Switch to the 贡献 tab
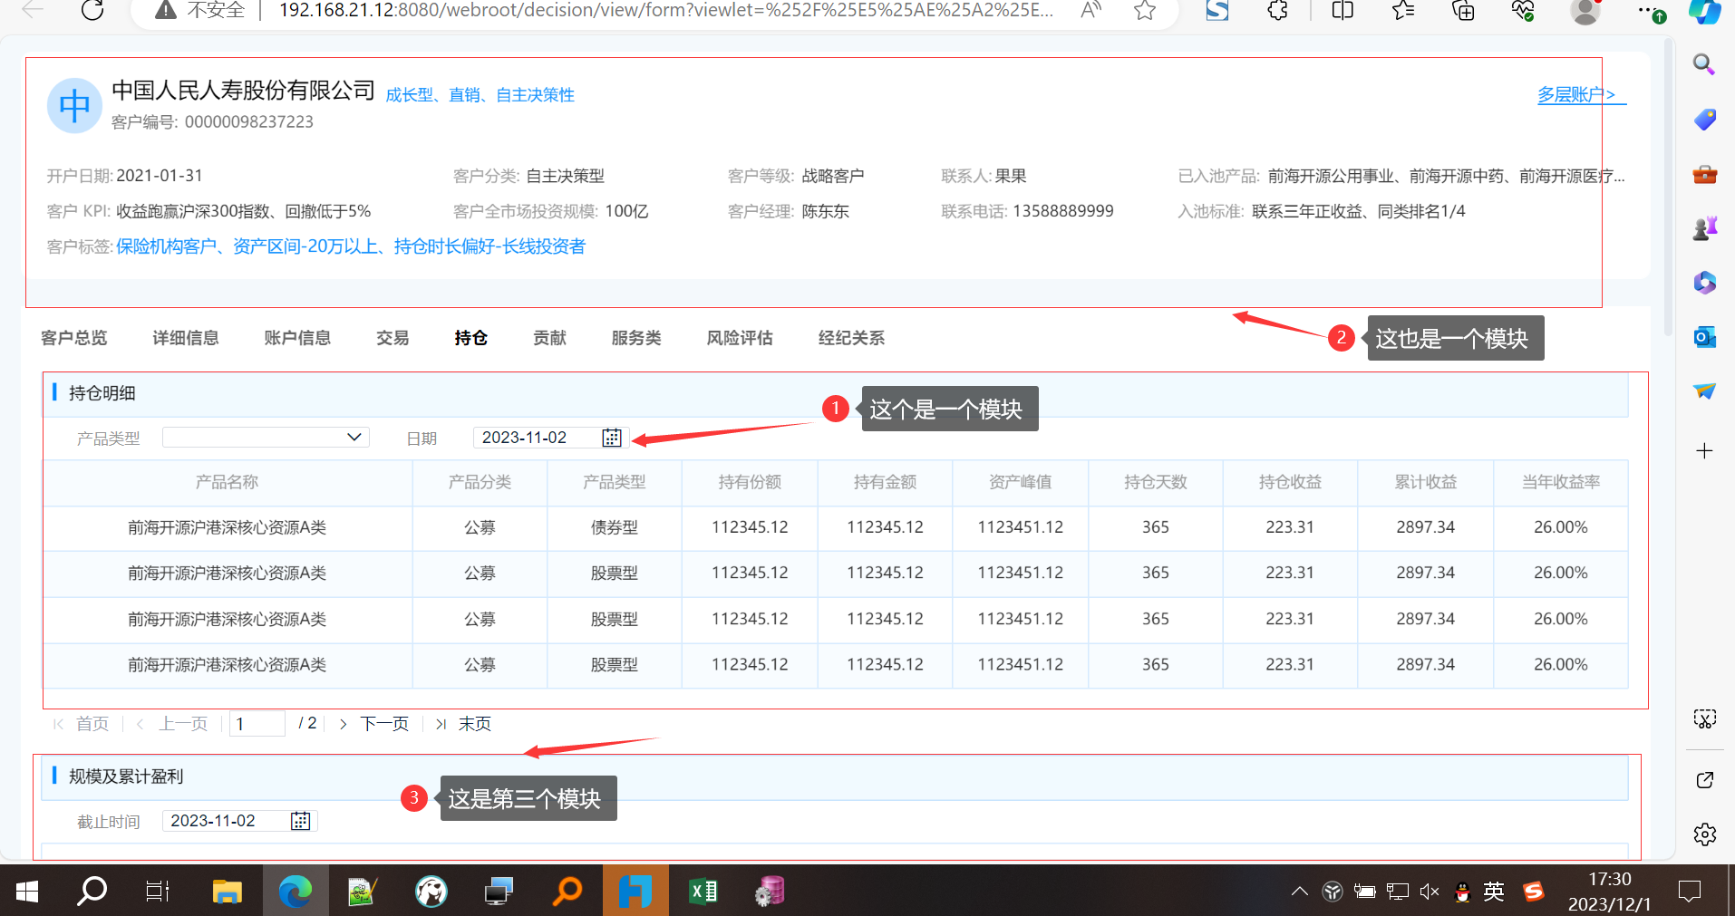Screen dimensions: 1735x916 click(549, 338)
